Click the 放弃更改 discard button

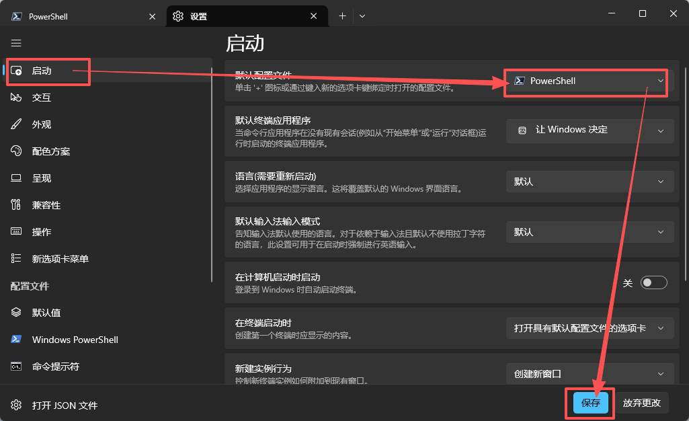[641, 403]
